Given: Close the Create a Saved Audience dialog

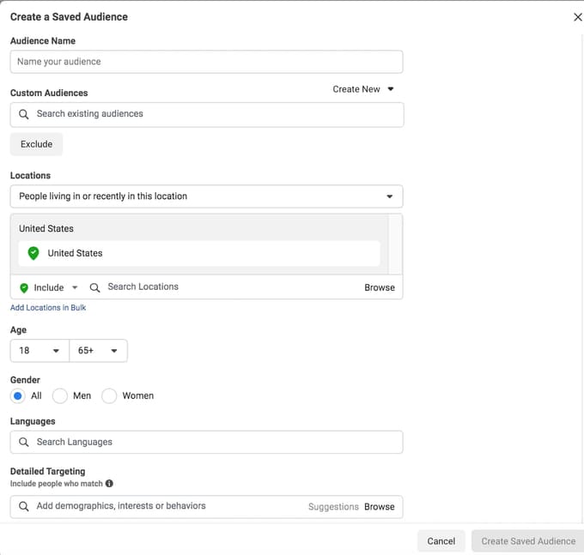Looking at the screenshot, I should point(578,17).
